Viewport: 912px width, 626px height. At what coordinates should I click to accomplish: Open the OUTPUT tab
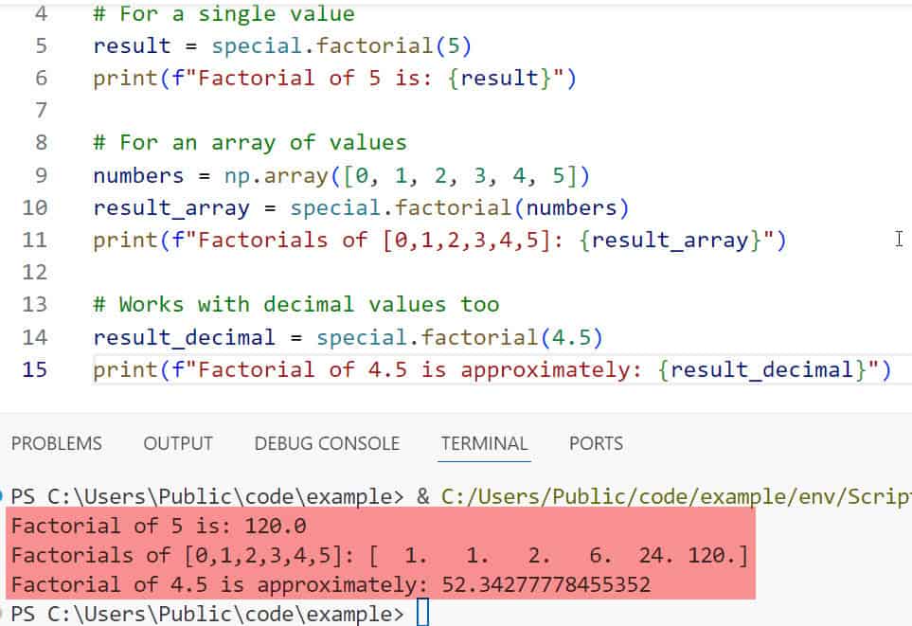[x=177, y=443]
